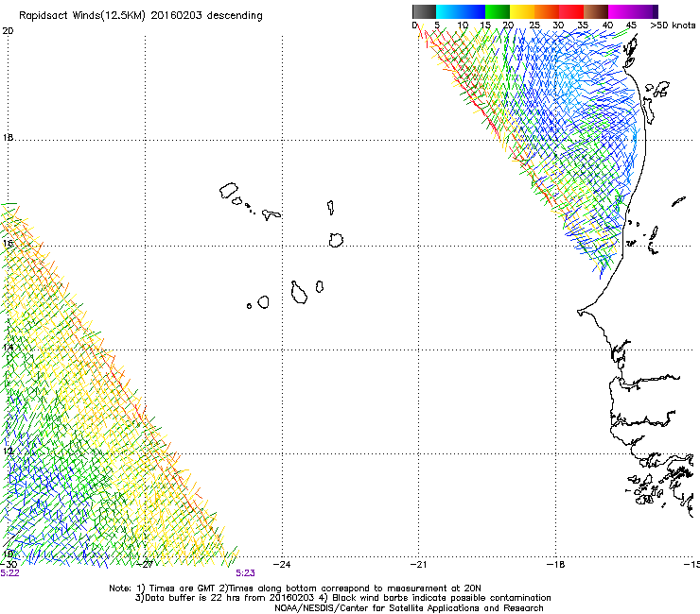The width and height of the screenshot is (700, 614).
Task: Click the green 15-20 knots legend segment
Action: tap(498, 11)
